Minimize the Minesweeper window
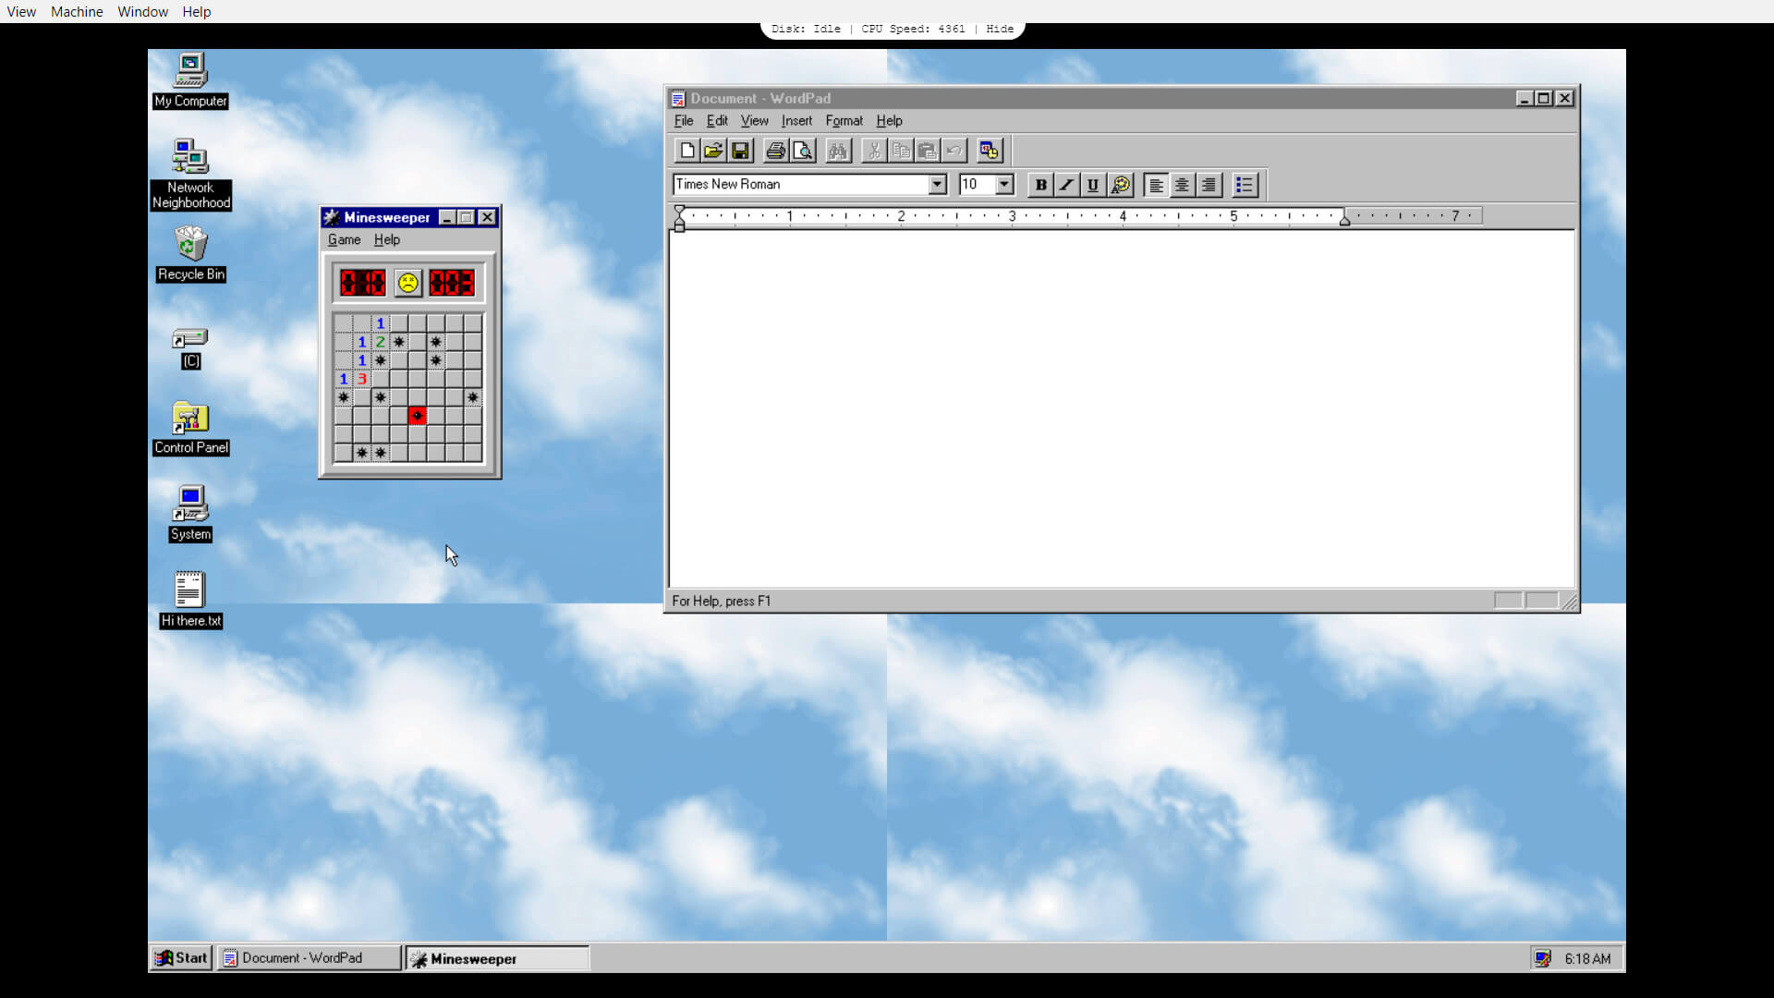Viewport: 1774px width, 998px height. (447, 217)
